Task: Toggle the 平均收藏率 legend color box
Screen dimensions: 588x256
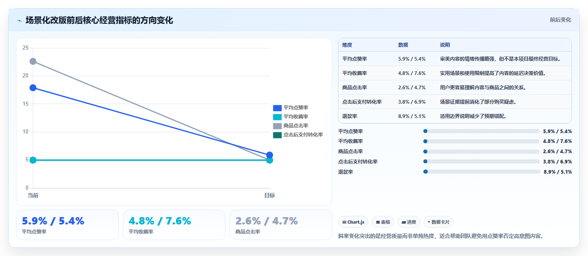Action: tap(277, 117)
